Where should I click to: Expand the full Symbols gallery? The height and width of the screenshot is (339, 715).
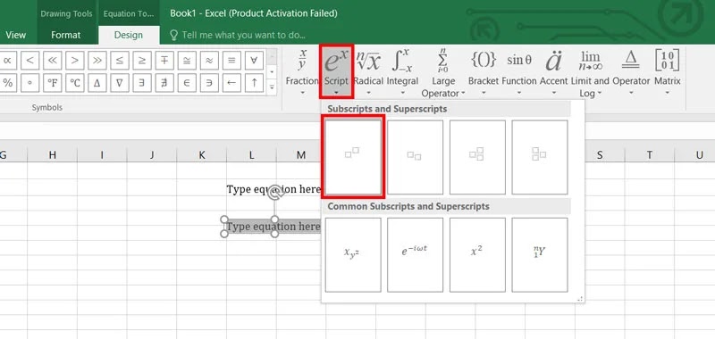(x=272, y=87)
